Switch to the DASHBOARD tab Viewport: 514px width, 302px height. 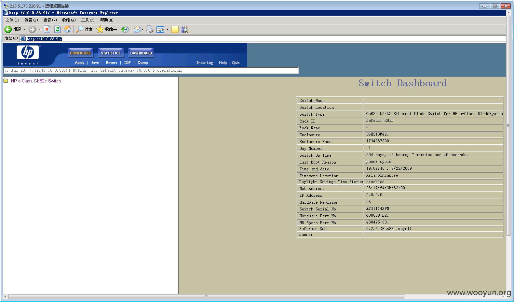pos(141,53)
